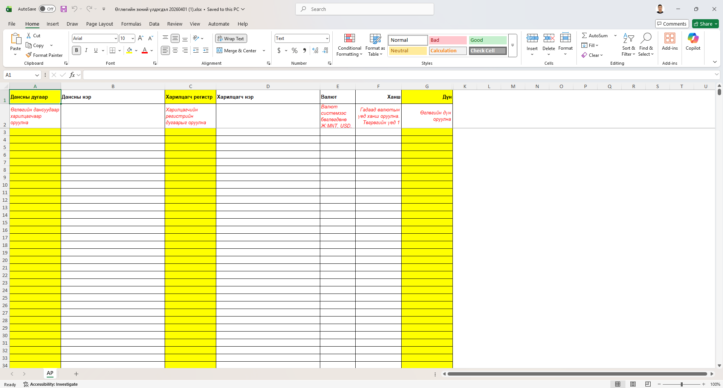The width and height of the screenshot is (723, 388).
Task: Open the Conditional Formatting menu
Action: [349, 45]
